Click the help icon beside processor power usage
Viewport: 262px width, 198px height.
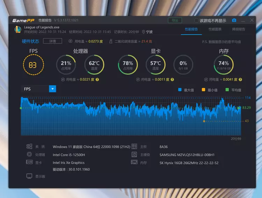[x=97, y=80]
